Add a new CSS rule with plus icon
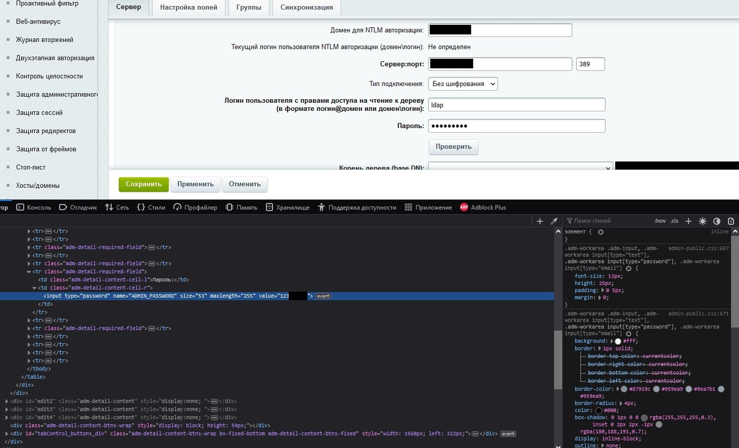Image resolution: width=739 pixels, height=448 pixels. pyautogui.click(x=688, y=221)
